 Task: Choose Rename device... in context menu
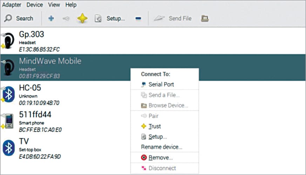click(162, 147)
